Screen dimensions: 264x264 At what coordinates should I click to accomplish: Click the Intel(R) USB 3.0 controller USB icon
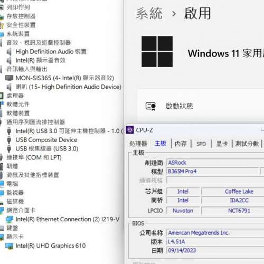(9, 131)
